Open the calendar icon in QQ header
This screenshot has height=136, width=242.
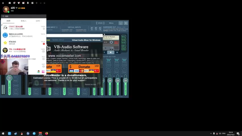[23, 3]
